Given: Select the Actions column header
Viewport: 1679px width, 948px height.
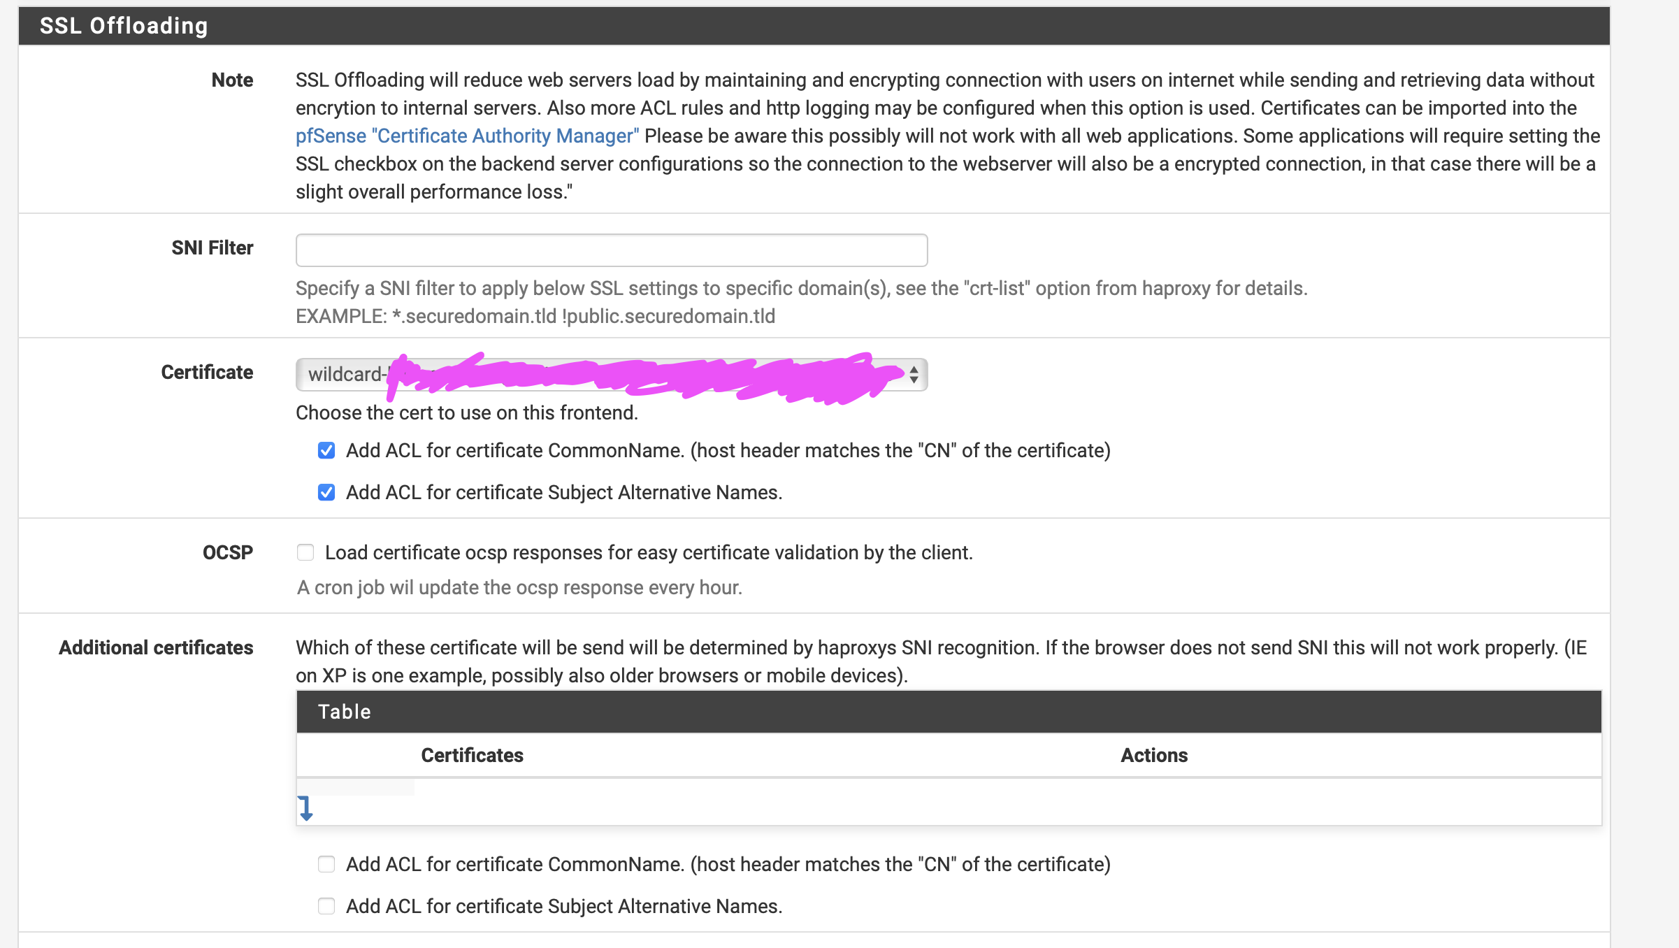Looking at the screenshot, I should click(1154, 755).
